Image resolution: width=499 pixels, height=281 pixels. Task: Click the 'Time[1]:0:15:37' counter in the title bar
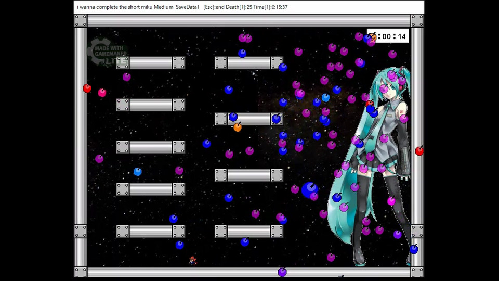(270, 7)
